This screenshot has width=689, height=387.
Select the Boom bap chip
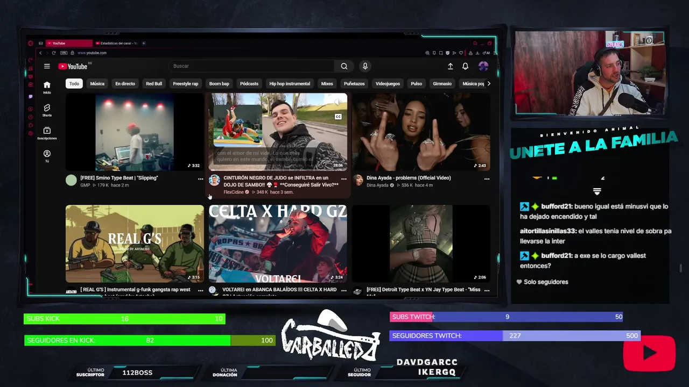click(219, 83)
